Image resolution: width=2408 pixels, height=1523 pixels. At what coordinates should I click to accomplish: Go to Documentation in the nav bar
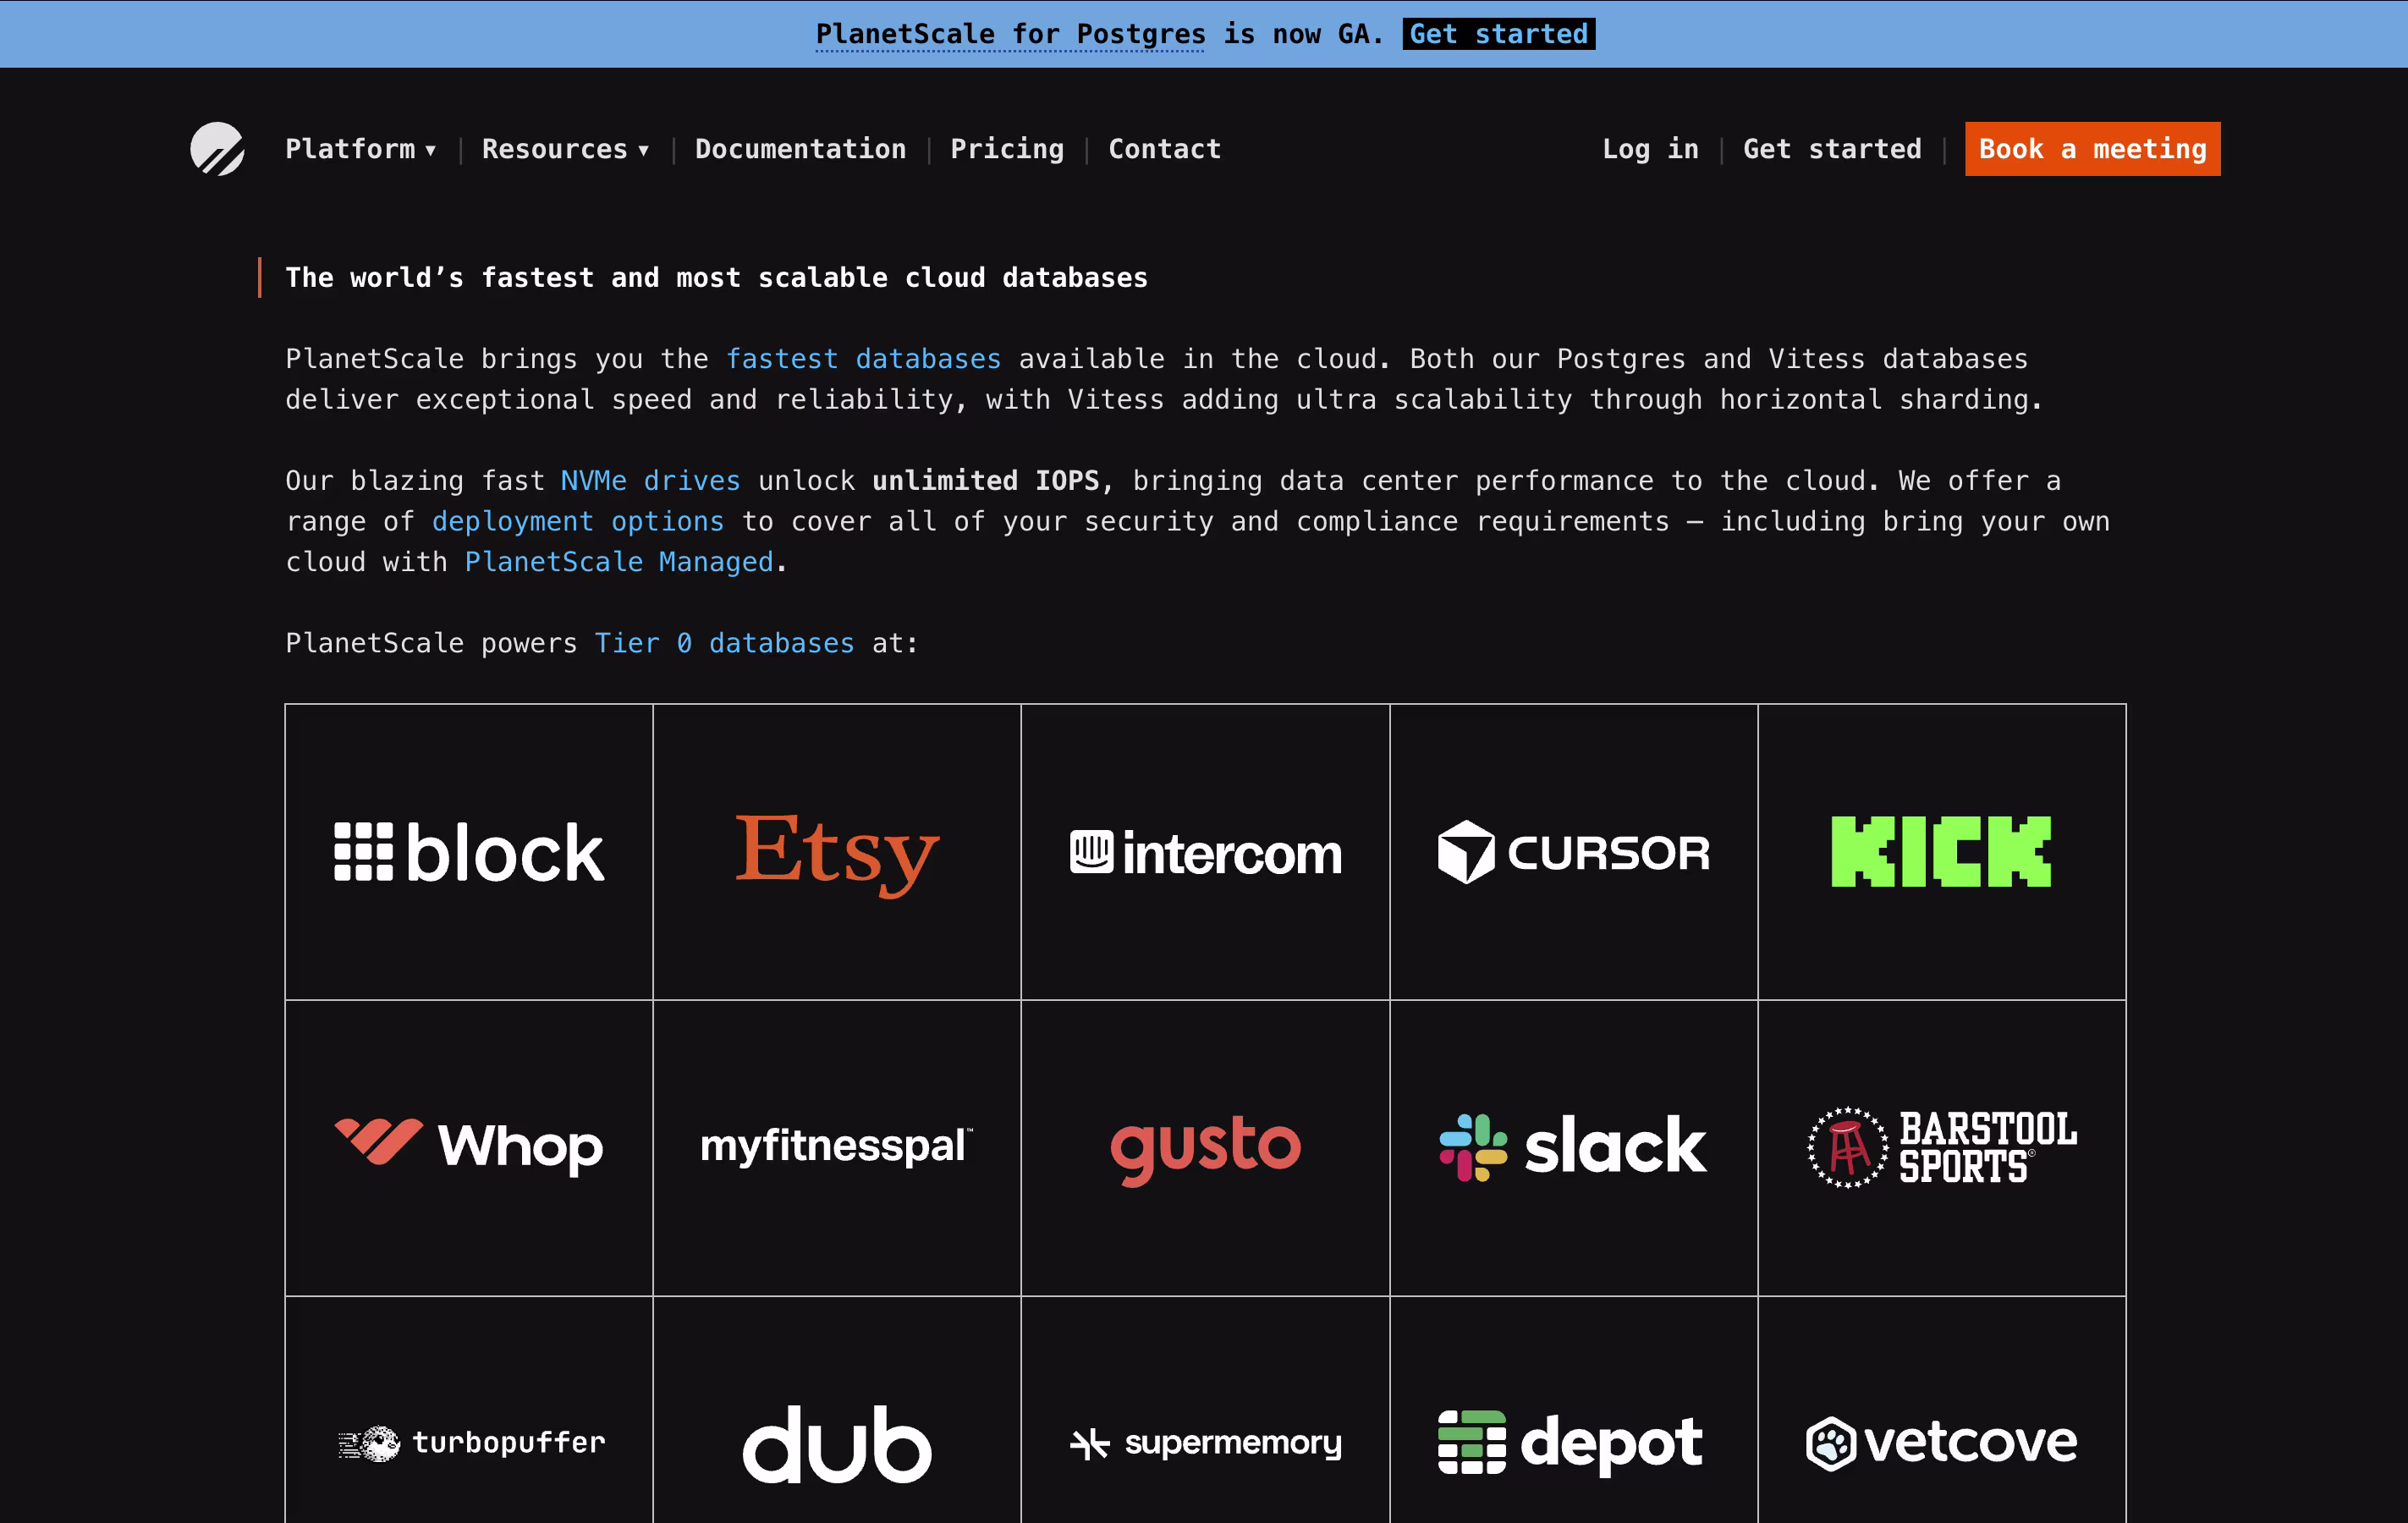[x=801, y=149]
